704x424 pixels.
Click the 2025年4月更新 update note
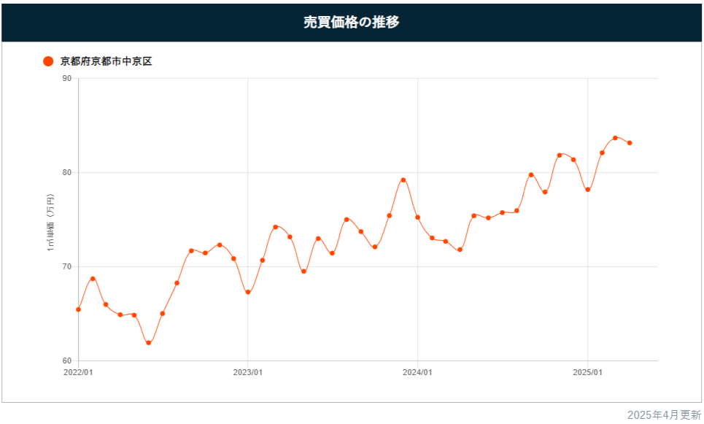[664, 415]
